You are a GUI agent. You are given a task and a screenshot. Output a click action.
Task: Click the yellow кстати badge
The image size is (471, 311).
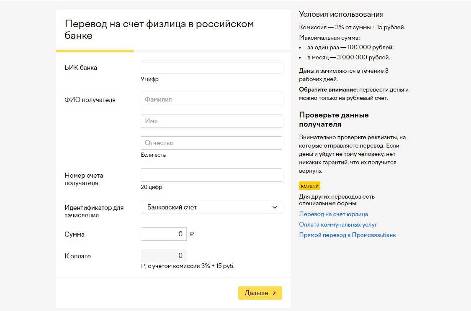point(309,186)
